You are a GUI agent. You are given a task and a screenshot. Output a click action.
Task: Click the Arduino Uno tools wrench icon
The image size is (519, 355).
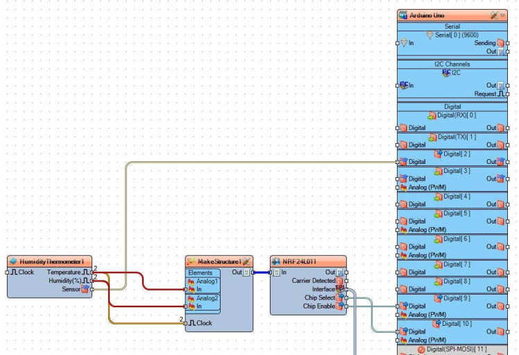494,15
